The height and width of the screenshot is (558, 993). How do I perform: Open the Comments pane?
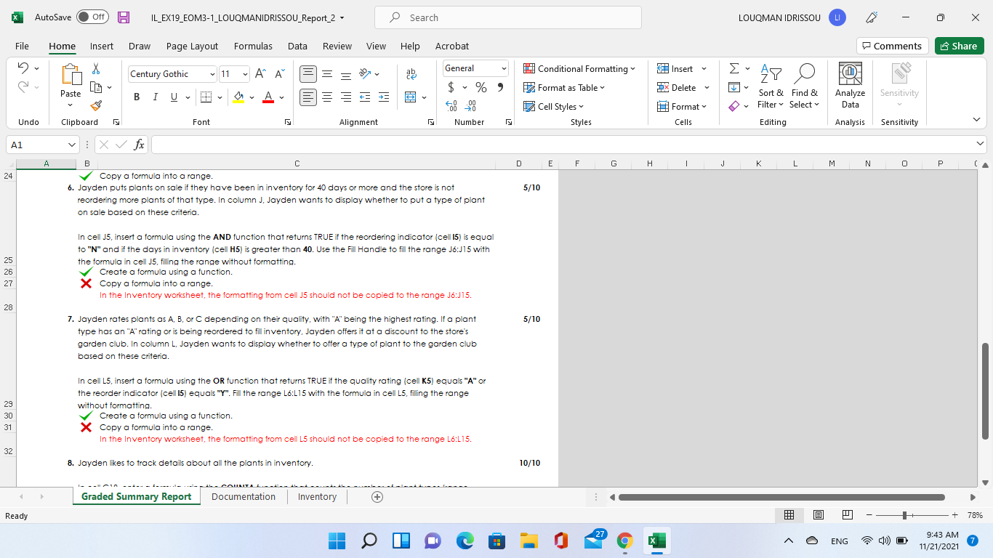pyautogui.click(x=893, y=45)
